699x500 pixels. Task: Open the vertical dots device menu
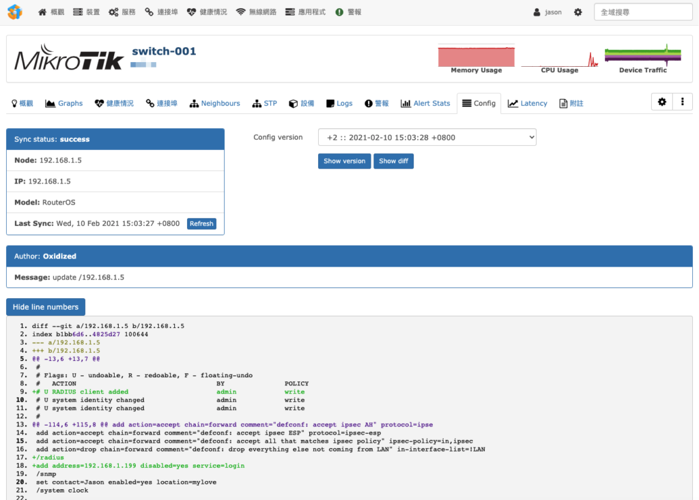point(683,102)
